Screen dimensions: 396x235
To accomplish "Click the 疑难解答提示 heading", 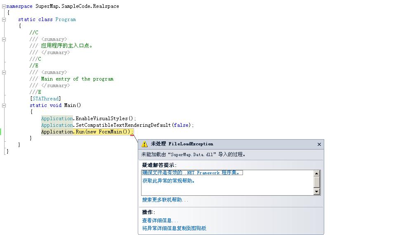I will click(x=159, y=165).
